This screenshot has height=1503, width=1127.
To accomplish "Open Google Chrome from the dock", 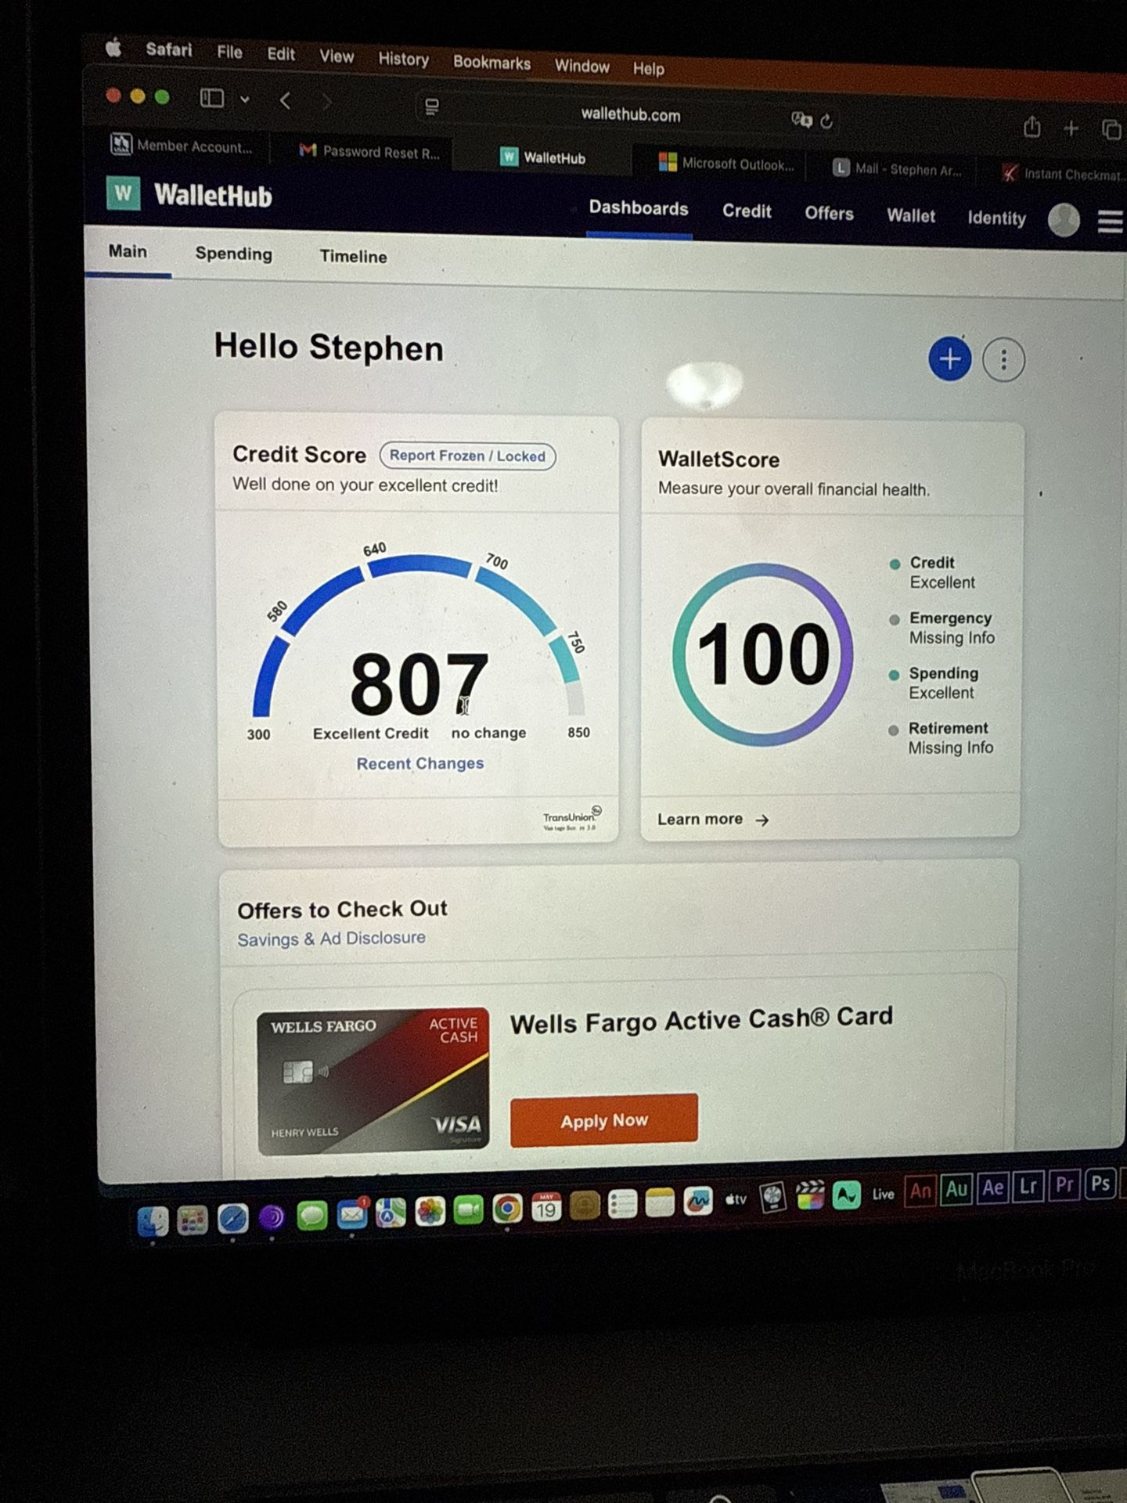I will point(507,1209).
